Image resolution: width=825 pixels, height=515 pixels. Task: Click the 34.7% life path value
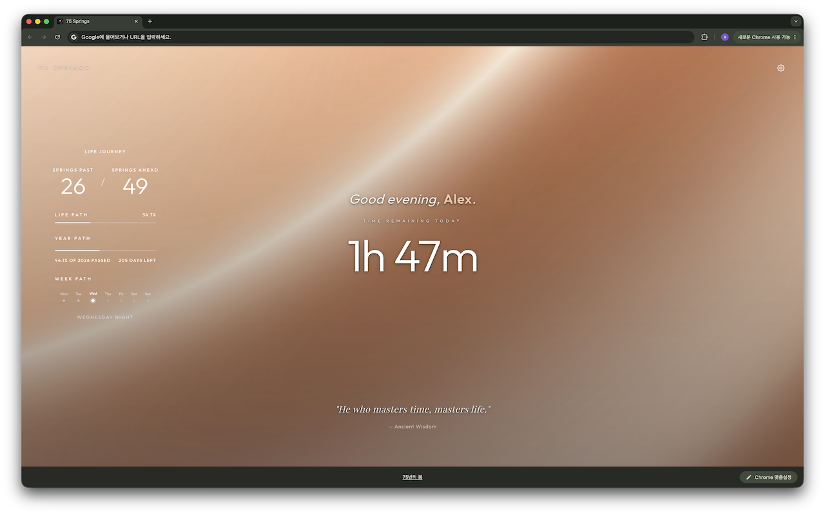[149, 215]
